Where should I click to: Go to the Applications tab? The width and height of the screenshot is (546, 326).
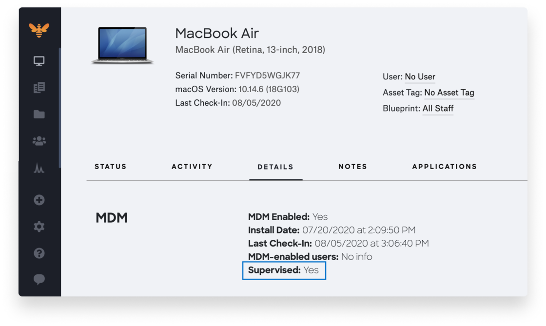click(x=445, y=167)
